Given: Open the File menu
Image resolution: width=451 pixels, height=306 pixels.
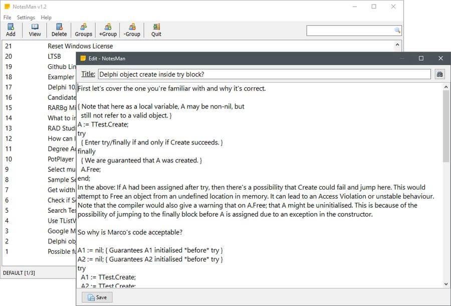Looking at the screenshot, I should (7, 17).
